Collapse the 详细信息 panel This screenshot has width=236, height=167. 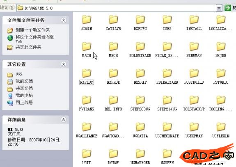click(64, 120)
